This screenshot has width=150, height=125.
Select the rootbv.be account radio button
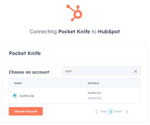point(15,96)
